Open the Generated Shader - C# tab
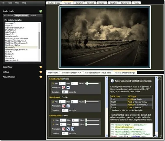This screenshot has width=165, height=141. [71, 73]
